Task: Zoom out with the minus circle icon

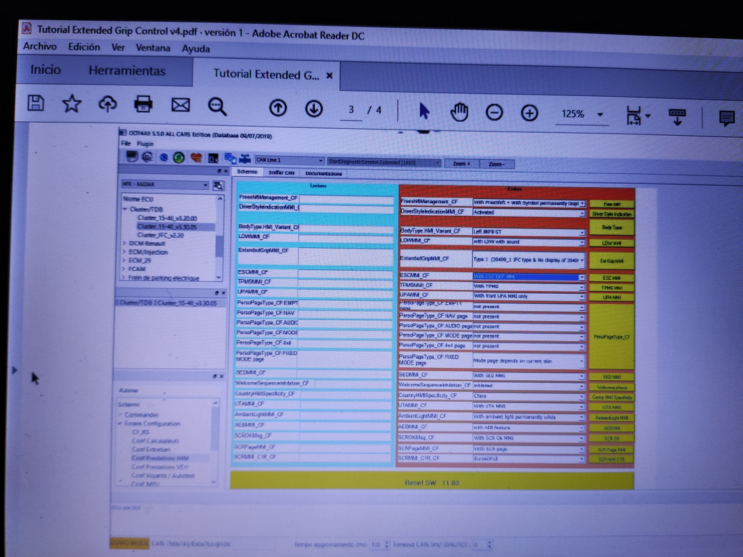Action: tap(494, 113)
